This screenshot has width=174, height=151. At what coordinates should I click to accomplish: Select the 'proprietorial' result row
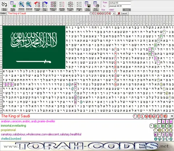[x=87, y=130]
